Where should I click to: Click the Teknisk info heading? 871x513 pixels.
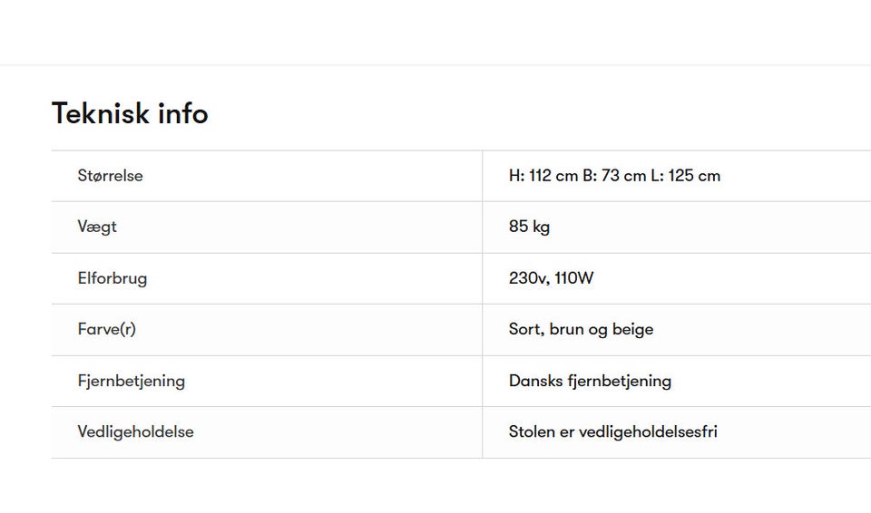[130, 113]
